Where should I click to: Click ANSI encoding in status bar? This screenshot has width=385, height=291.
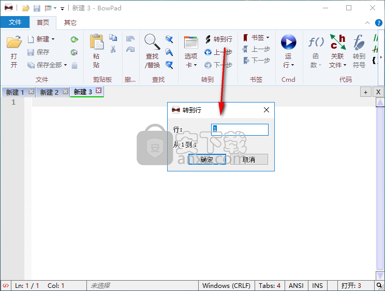pos(296,286)
